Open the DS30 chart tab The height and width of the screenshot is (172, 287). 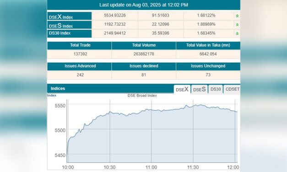click(x=216, y=89)
